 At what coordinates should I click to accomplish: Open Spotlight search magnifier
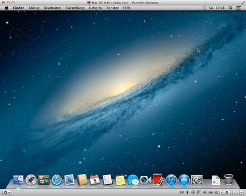pos(231,8)
